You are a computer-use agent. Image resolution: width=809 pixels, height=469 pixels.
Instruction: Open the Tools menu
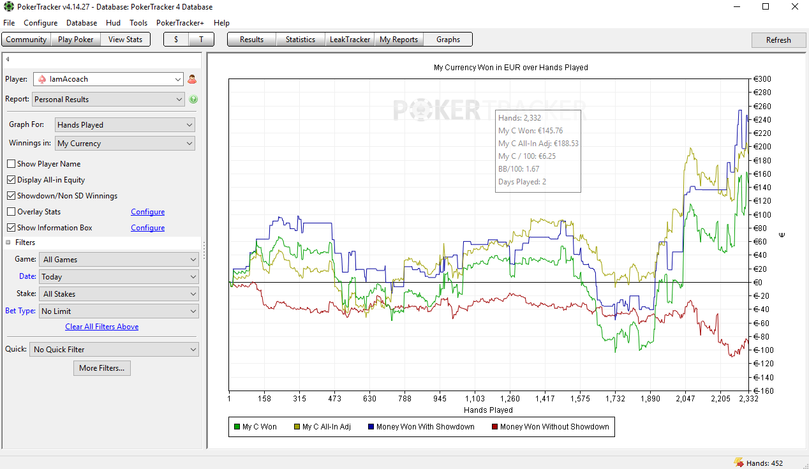pyautogui.click(x=138, y=23)
